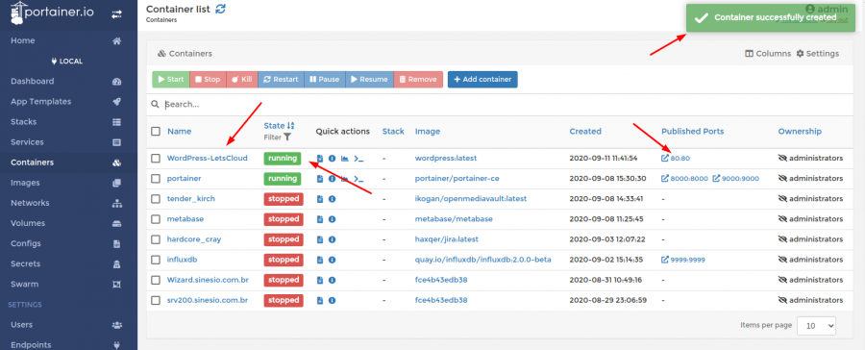Open the WordPress-LetsCloud container link
865x350 pixels.
208,159
